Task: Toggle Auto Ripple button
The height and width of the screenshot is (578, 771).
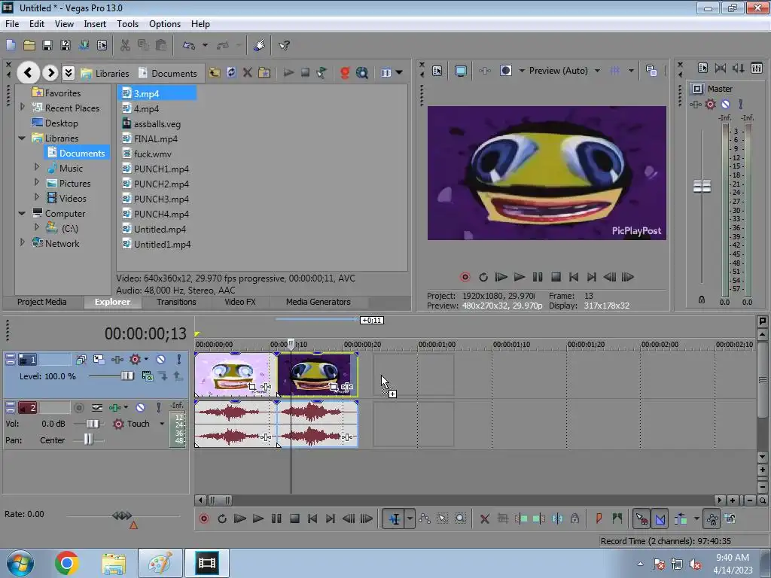Action: [x=681, y=519]
